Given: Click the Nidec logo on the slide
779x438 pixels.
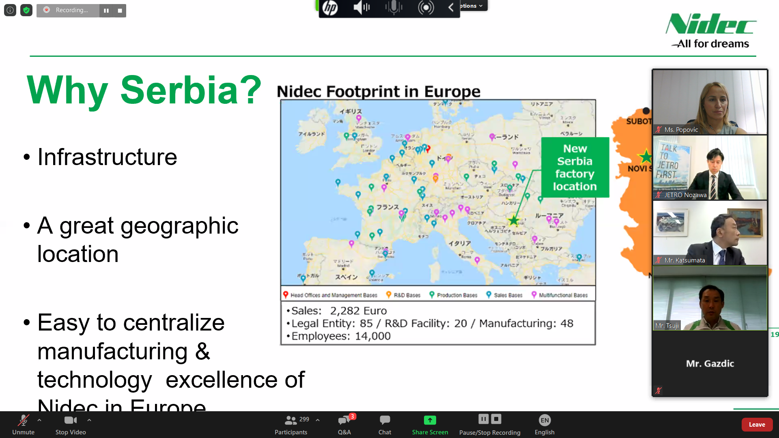Looking at the screenshot, I should tap(711, 30).
